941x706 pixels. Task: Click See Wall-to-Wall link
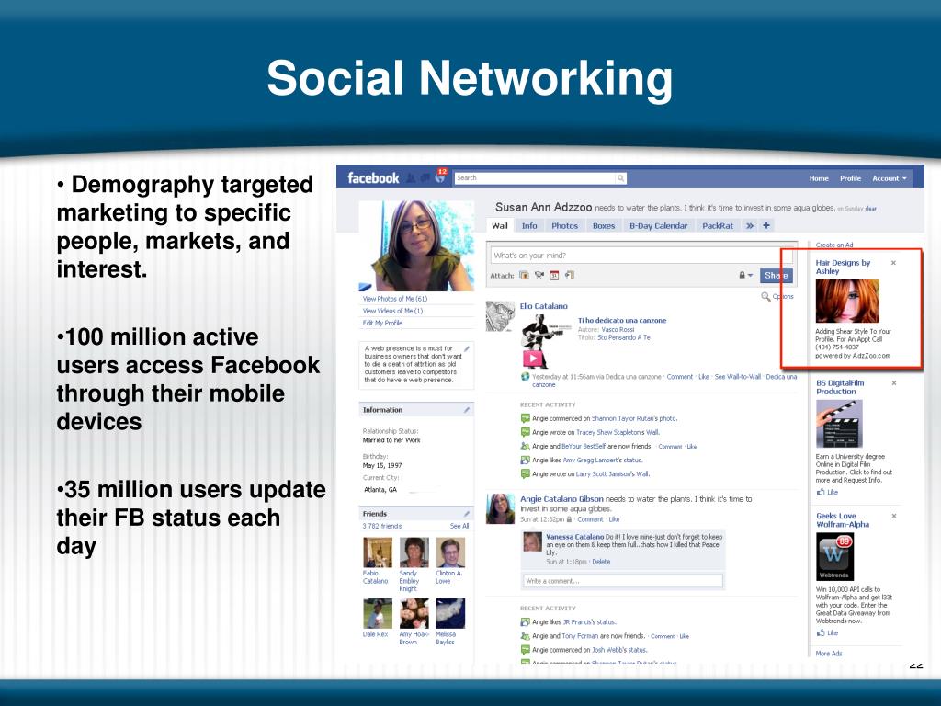coord(738,377)
